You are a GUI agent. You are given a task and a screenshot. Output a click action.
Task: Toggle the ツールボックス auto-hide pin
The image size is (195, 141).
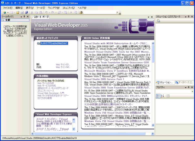tap(24, 16)
